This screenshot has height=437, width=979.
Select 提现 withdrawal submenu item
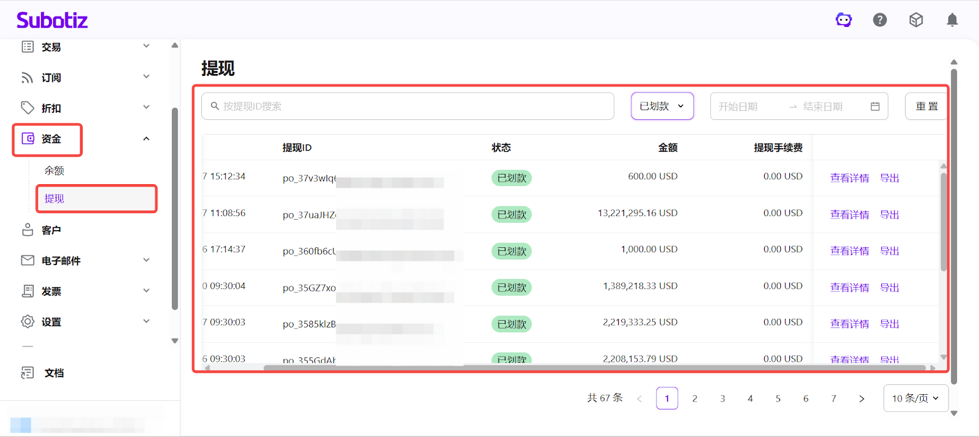(54, 199)
